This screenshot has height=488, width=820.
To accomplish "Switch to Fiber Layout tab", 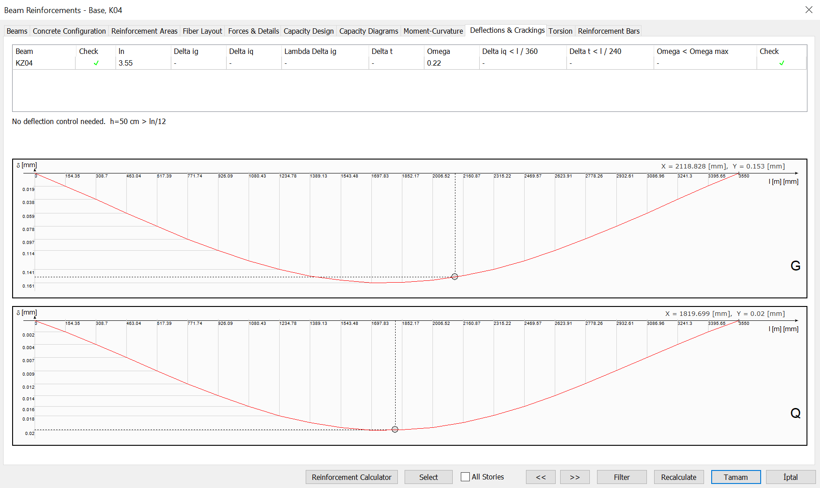I will [202, 31].
